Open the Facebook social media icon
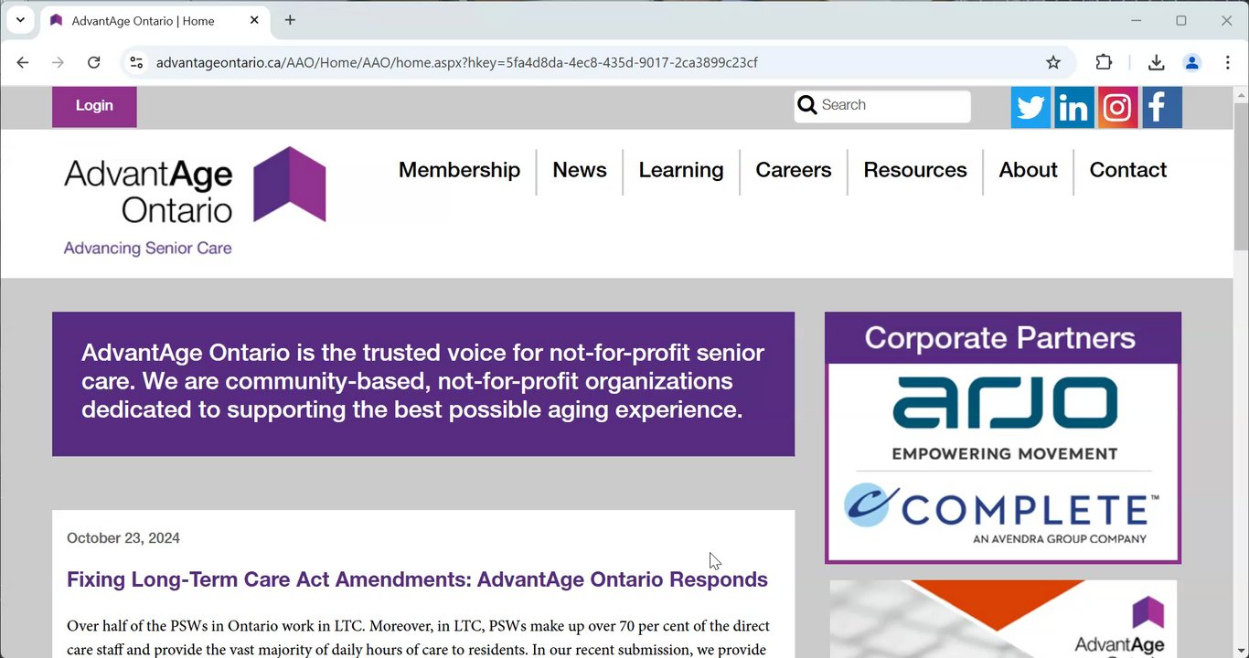The width and height of the screenshot is (1249, 658). pos(1161,108)
